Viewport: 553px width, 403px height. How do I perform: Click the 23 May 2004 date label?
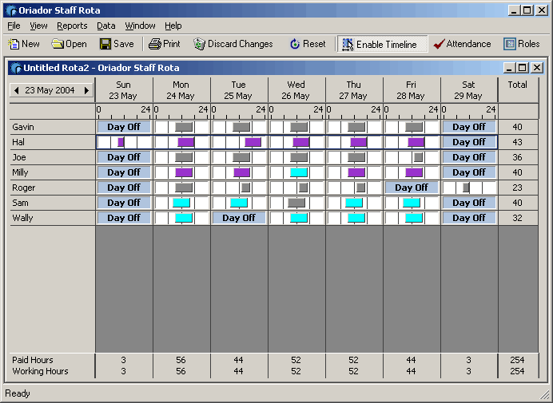[x=50, y=90]
